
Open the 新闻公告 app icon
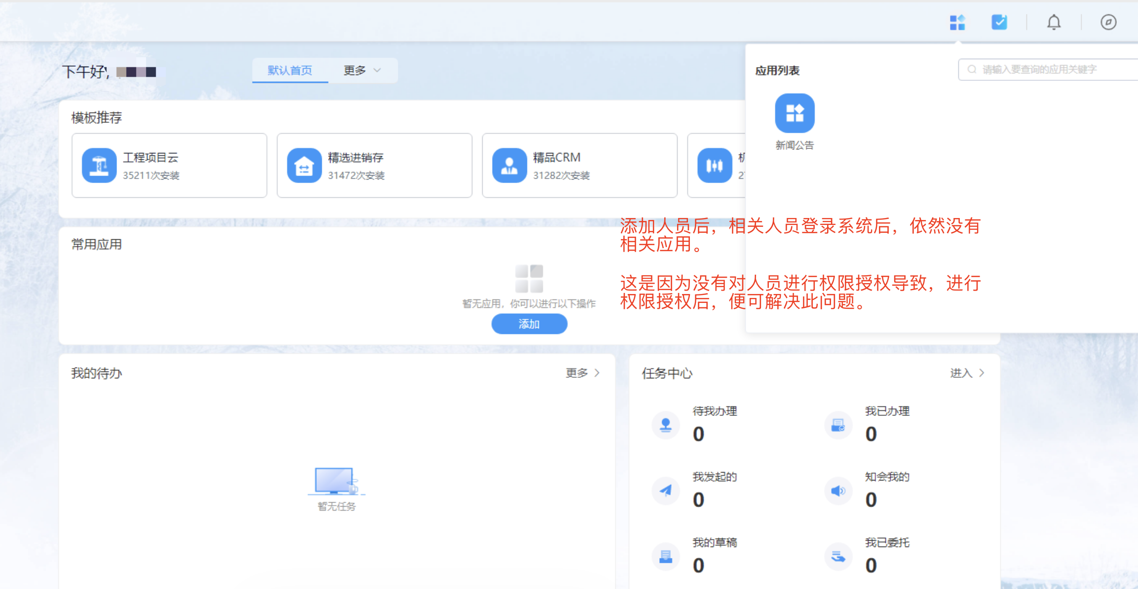pos(795,113)
